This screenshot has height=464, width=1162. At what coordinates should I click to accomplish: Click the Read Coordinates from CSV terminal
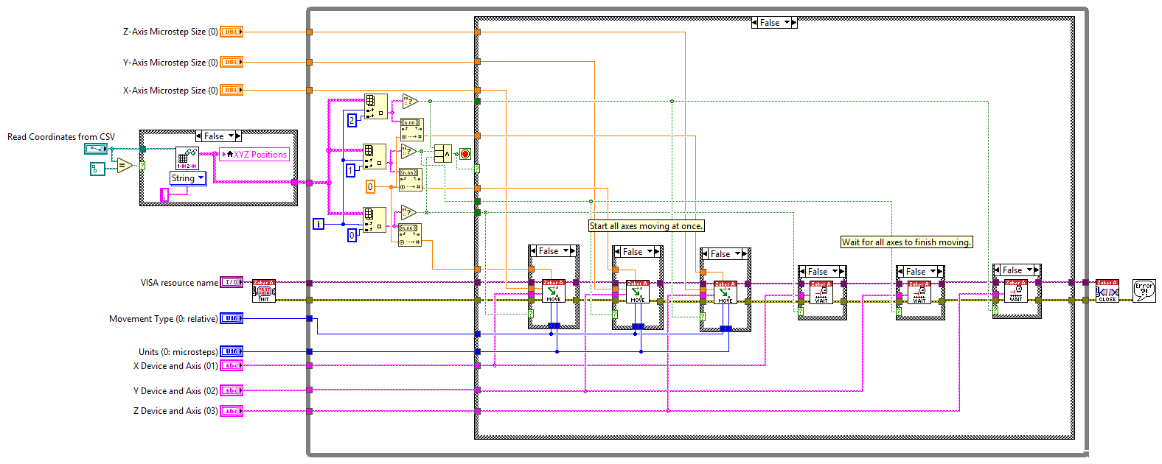tap(96, 149)
